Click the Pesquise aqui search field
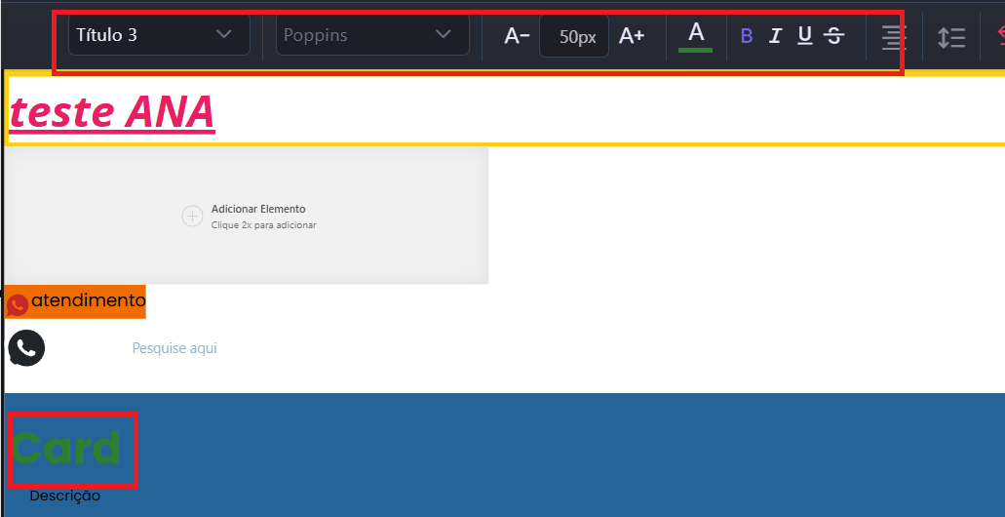 point(174,348)
